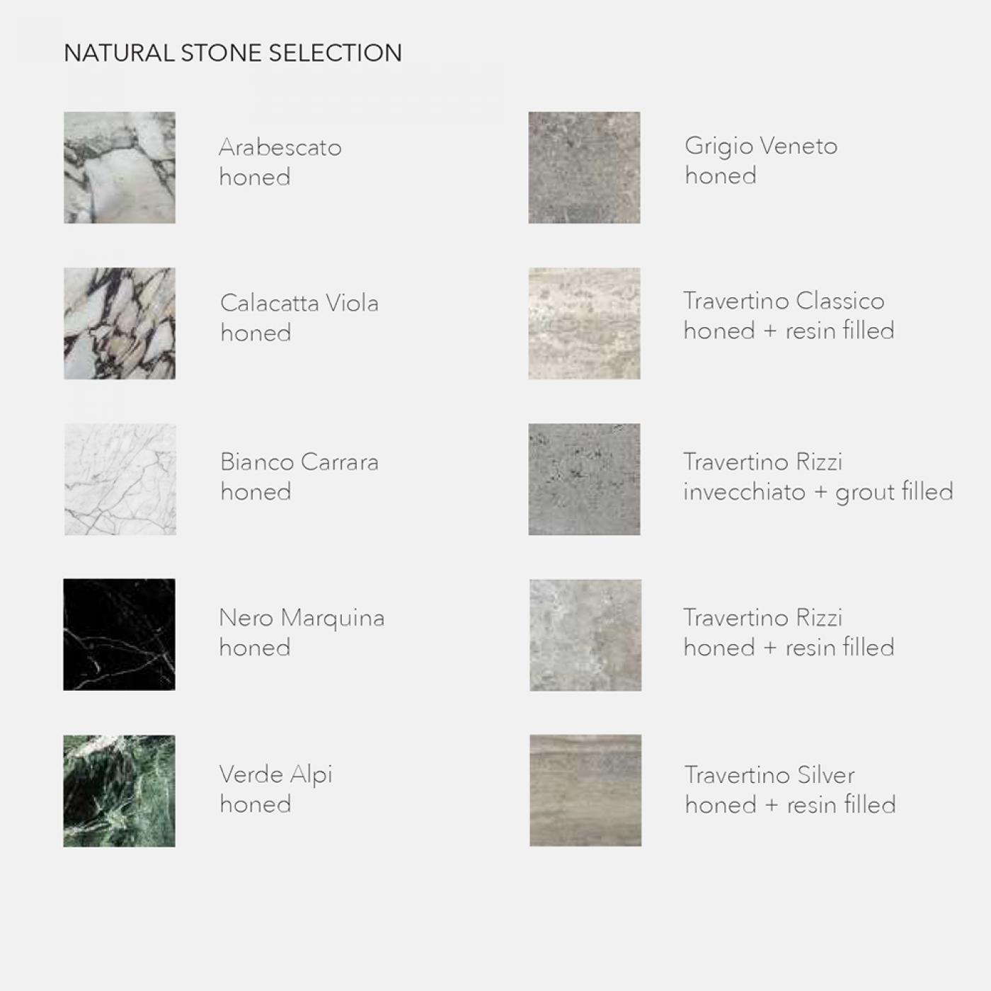Select the Arabescato marble swatch
This screenshot has height=991, width=991.
119,168
